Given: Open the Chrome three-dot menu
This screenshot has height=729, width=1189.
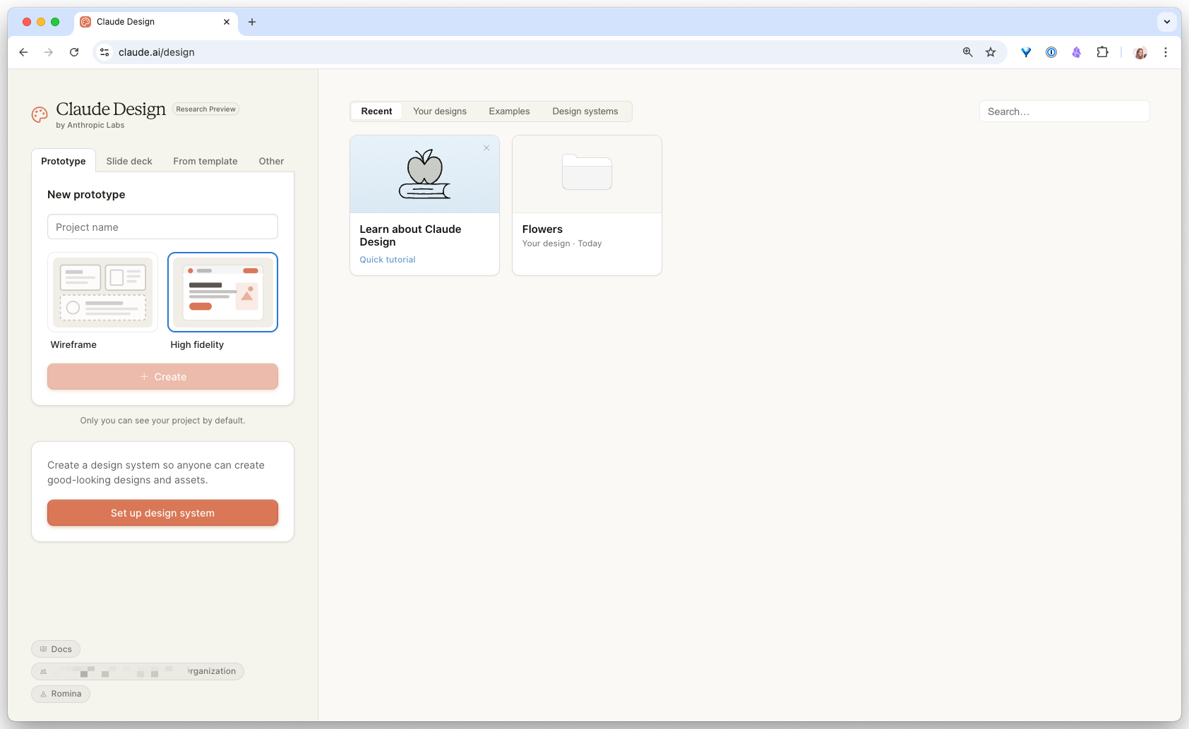Looking at the screenshot, I should click(1166, 52).
